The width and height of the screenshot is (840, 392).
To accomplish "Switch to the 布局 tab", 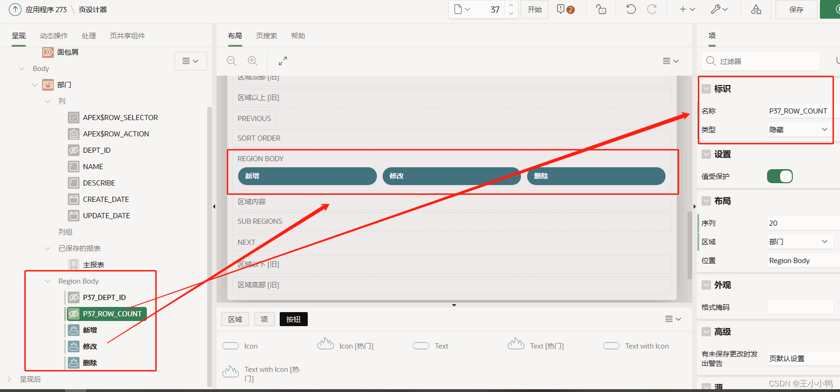I will (x=235, y=36).
